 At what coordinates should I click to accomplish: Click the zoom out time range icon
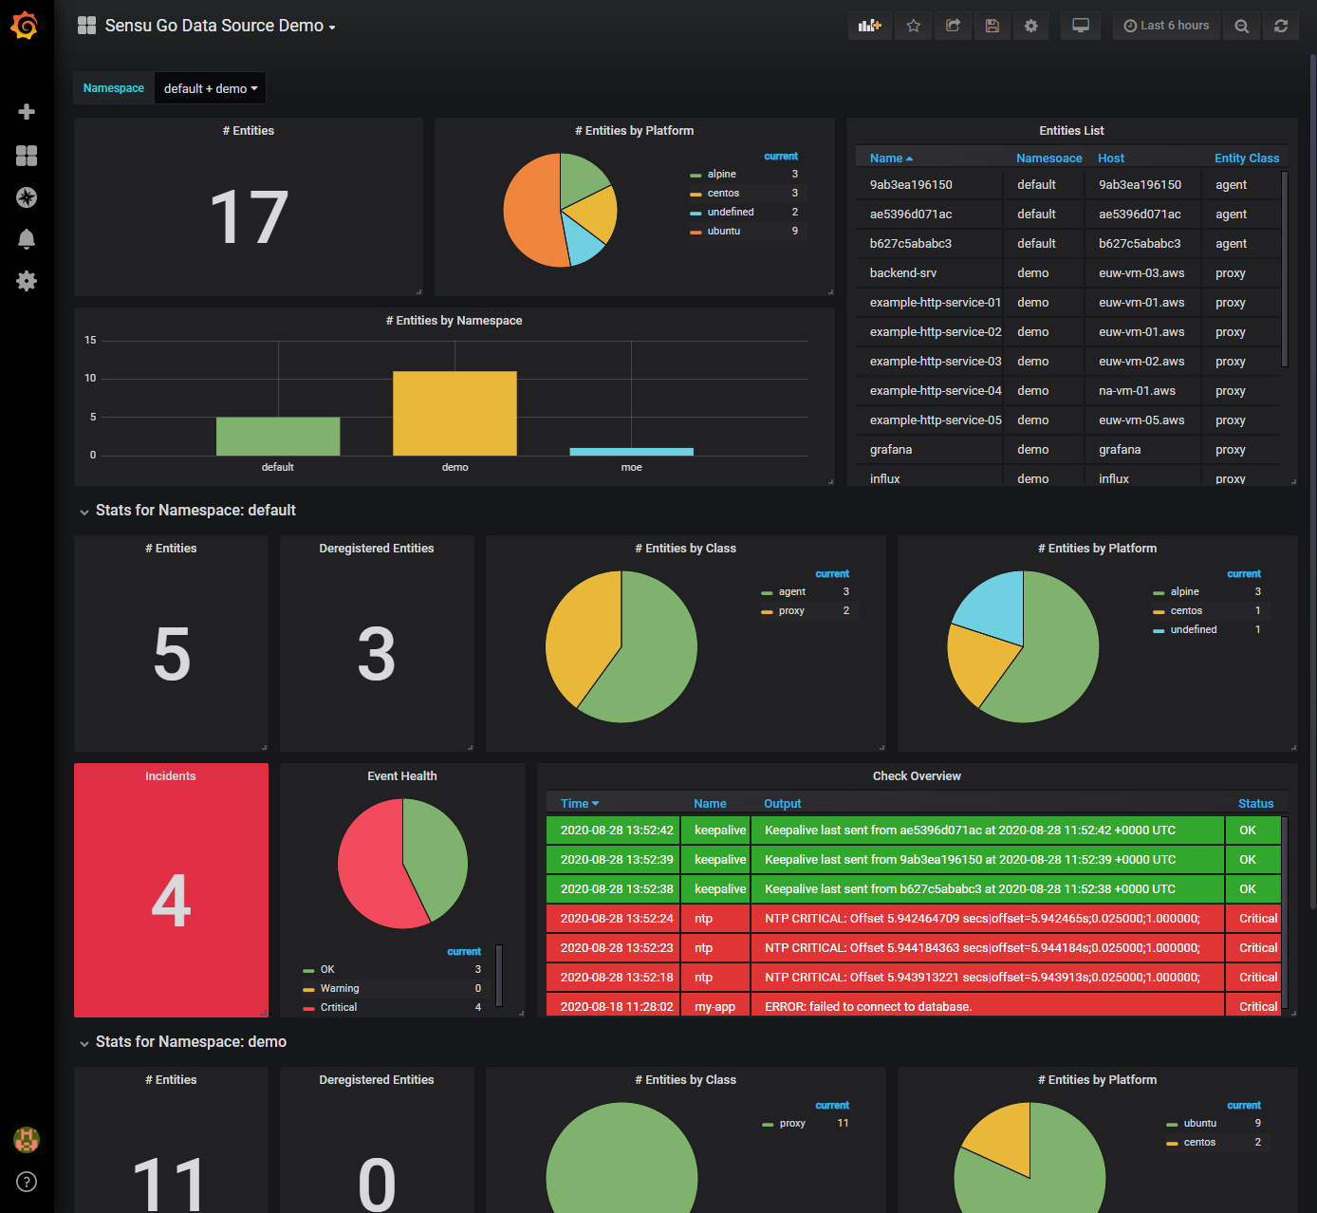1242,26
